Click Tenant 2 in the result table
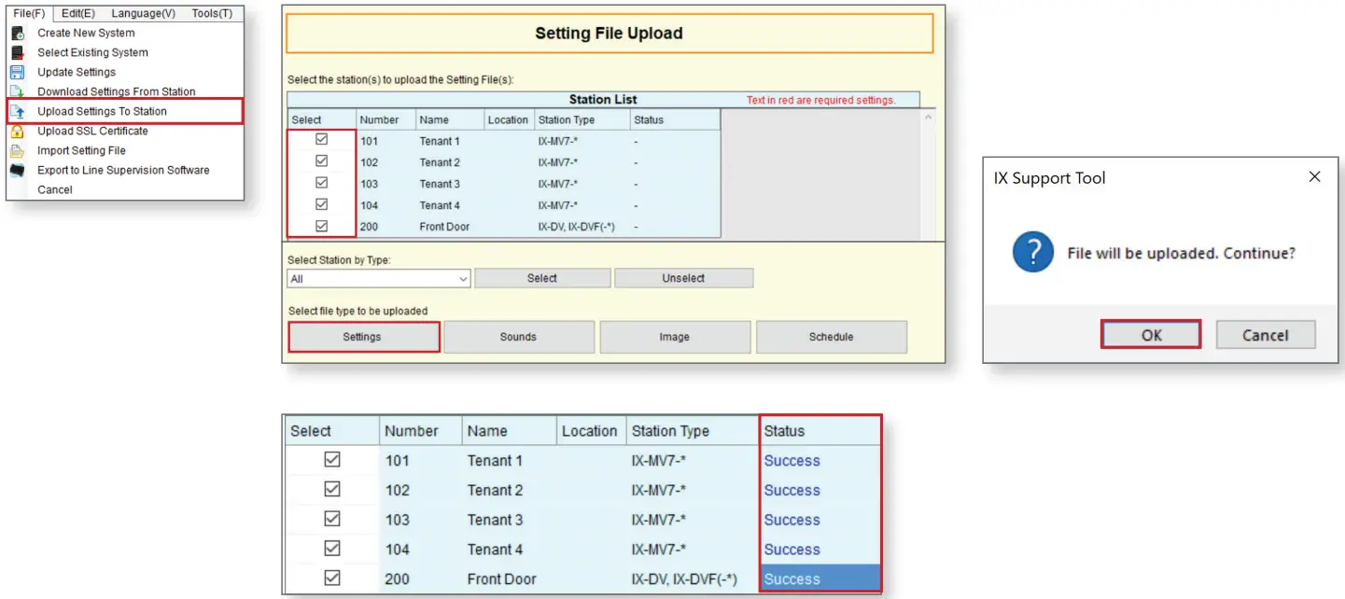 click(495, 490)
